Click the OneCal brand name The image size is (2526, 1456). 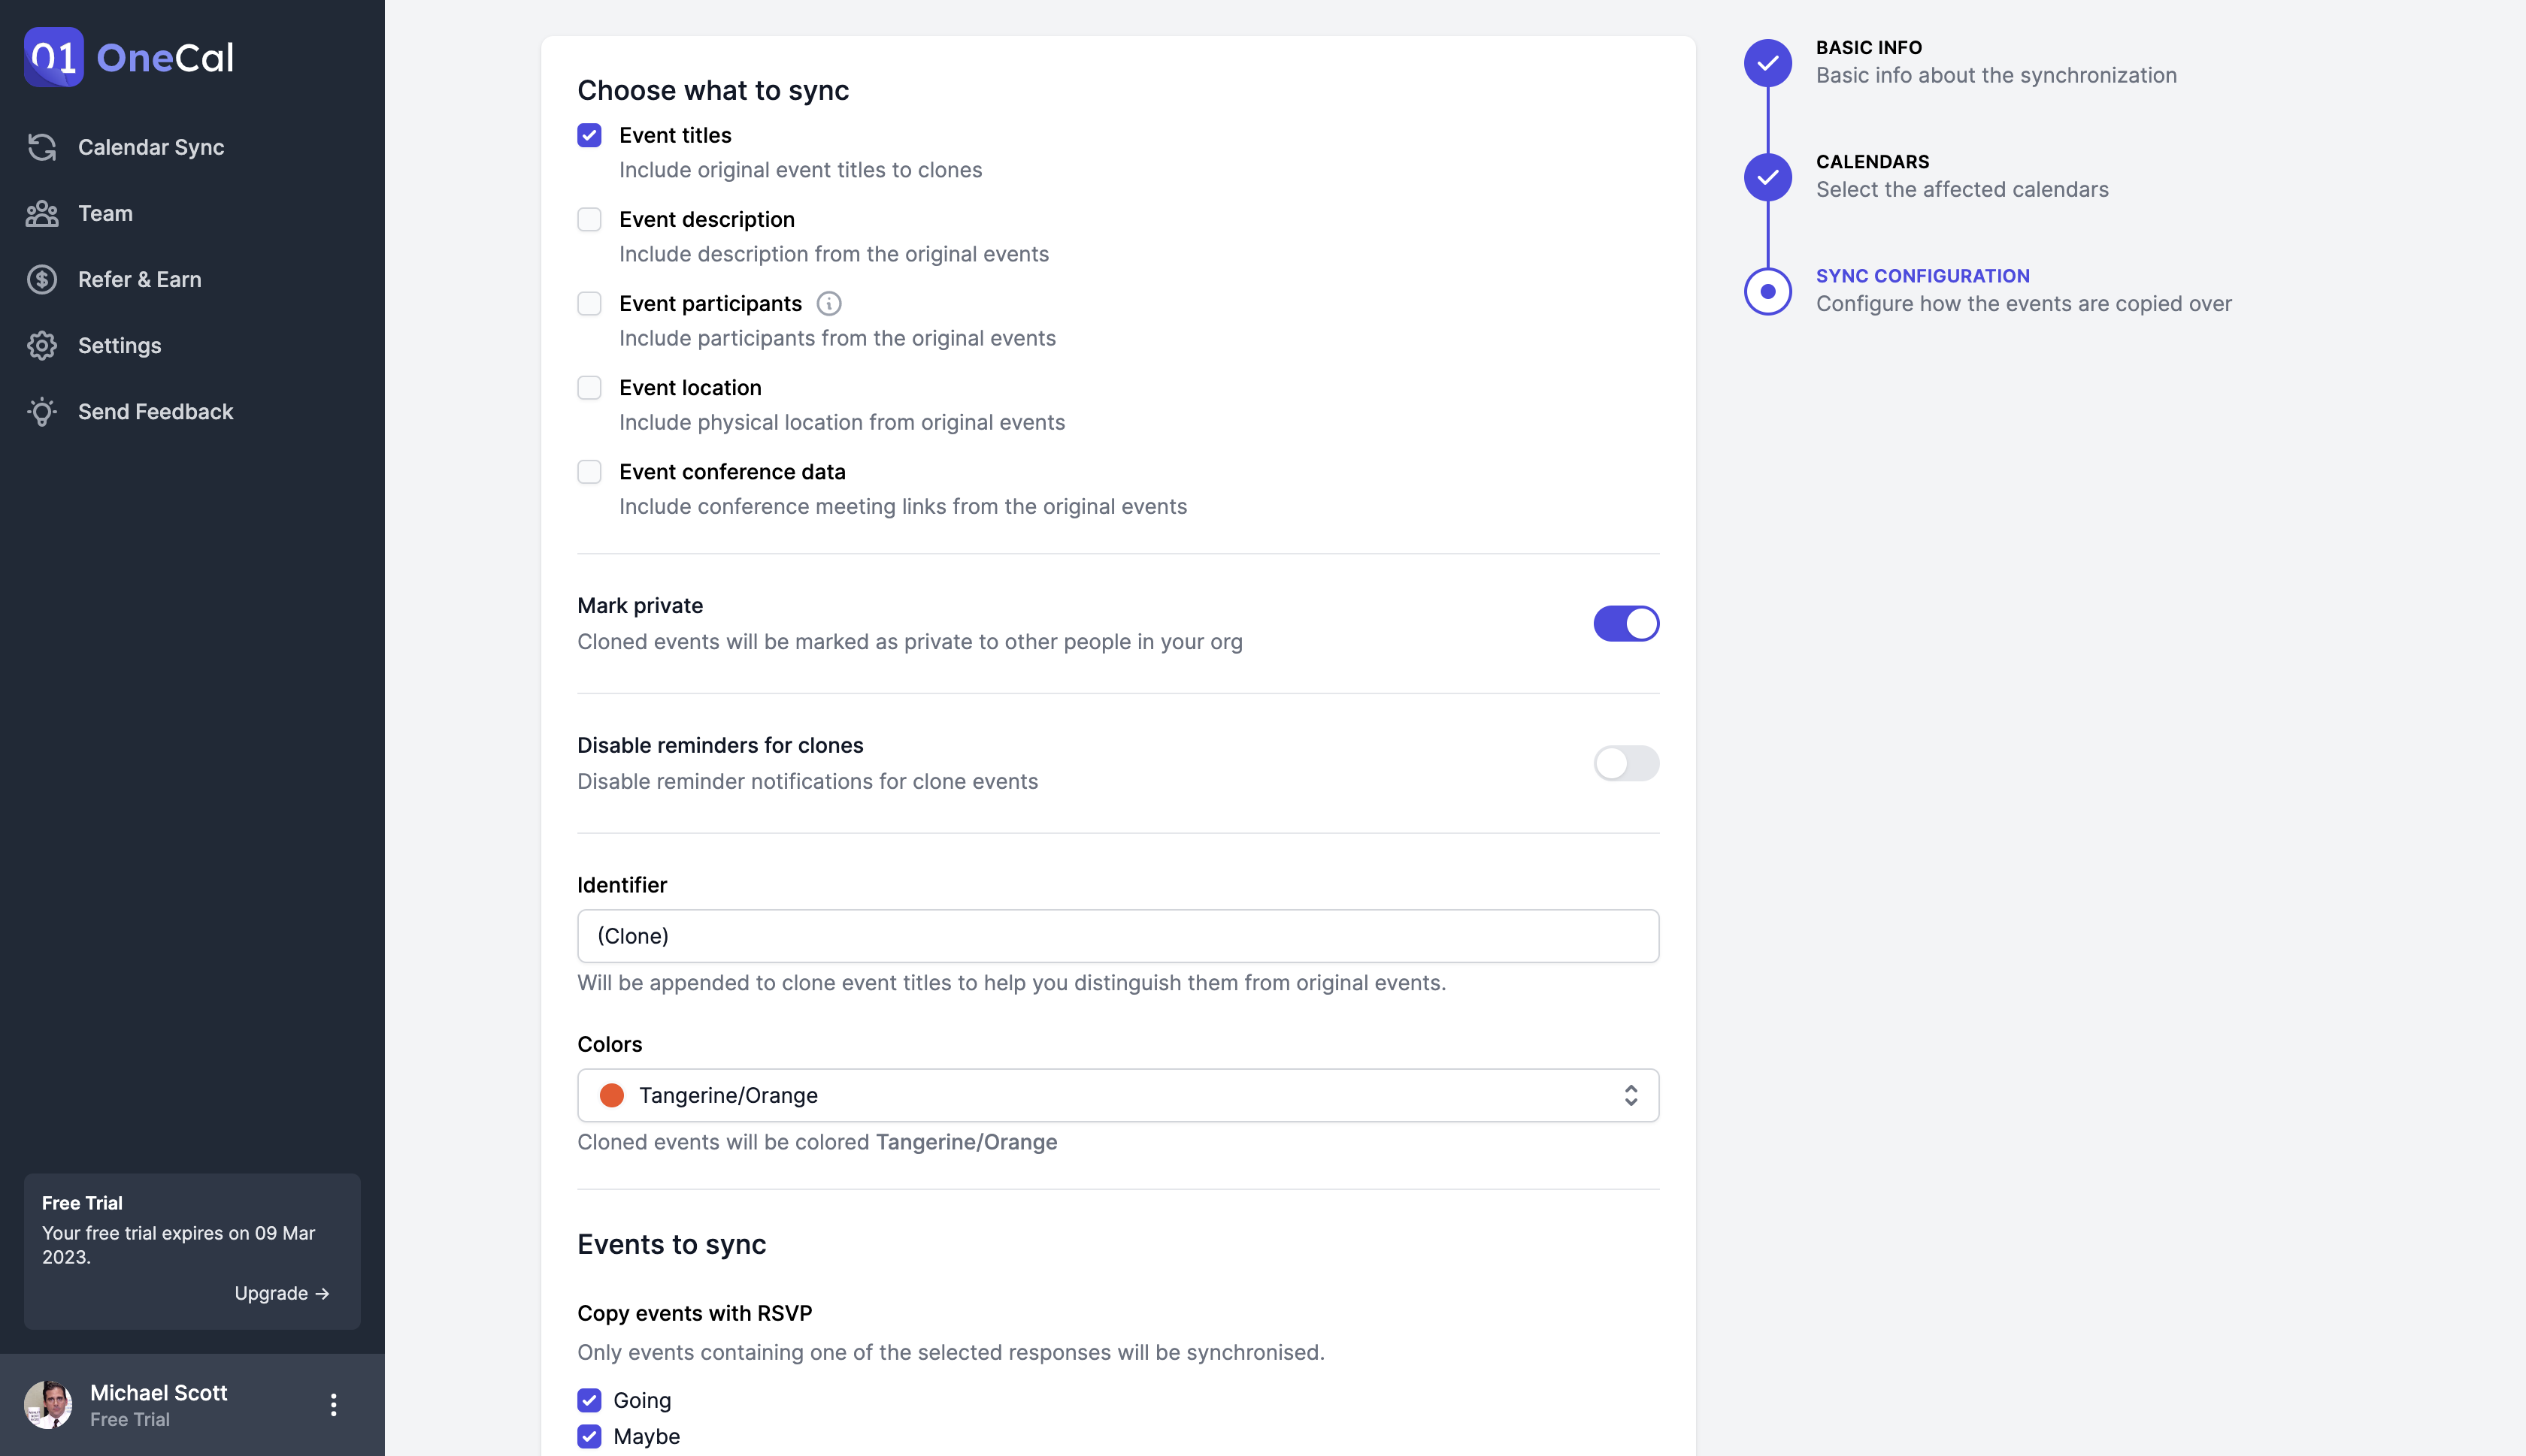pos(165,57)
